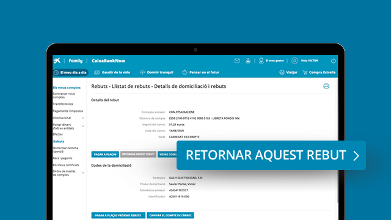Viewport: 391px width, 220px height.
Task: Click the CaixaBankNow title
Action: click(x=108, y=61)
